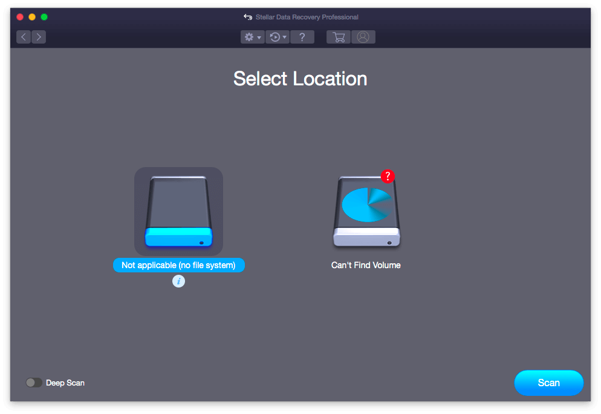Screen dimensions: 601x414
Task: Close the Stellar Data Recovery window
Action: click(20, 17)
